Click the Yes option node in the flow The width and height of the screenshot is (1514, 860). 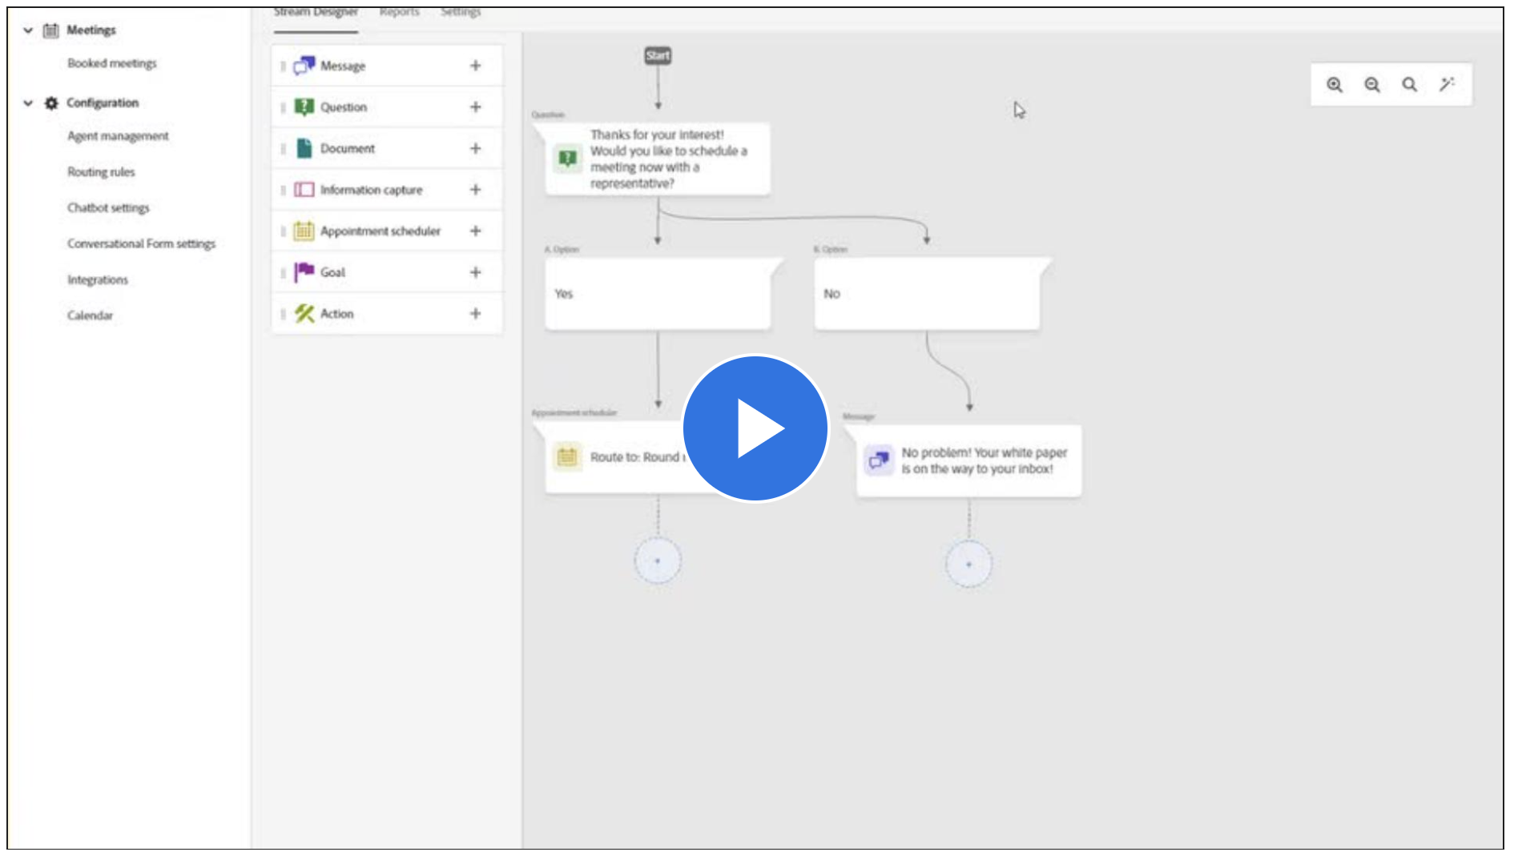(658, 294)
